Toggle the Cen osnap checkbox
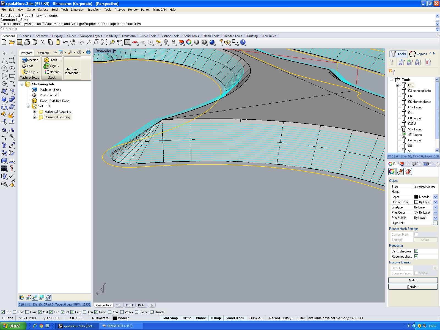Screen dimensions: 440x330 tap(51, 312)
